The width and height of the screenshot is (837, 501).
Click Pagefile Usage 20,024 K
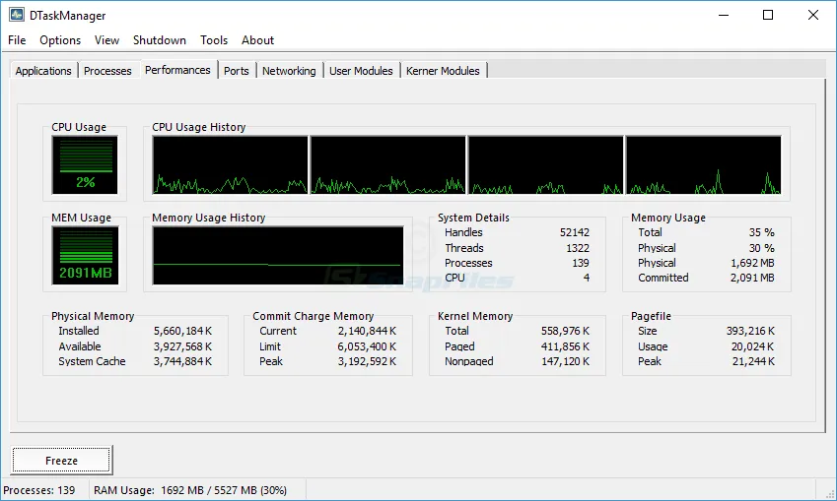752,346
